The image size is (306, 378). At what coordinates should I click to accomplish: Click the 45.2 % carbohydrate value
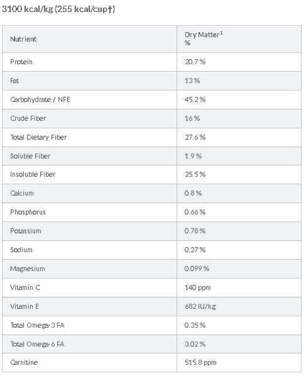[x=195, y=100]
